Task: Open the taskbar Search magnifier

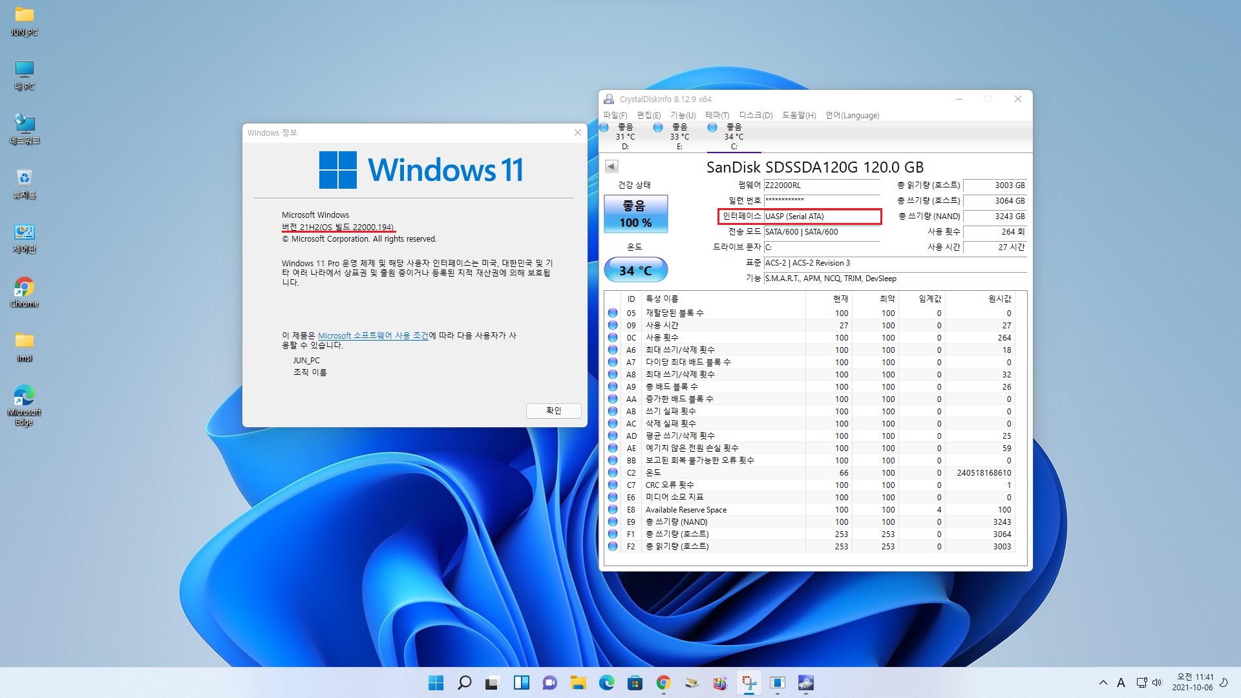Action: [x=464, y=682]
